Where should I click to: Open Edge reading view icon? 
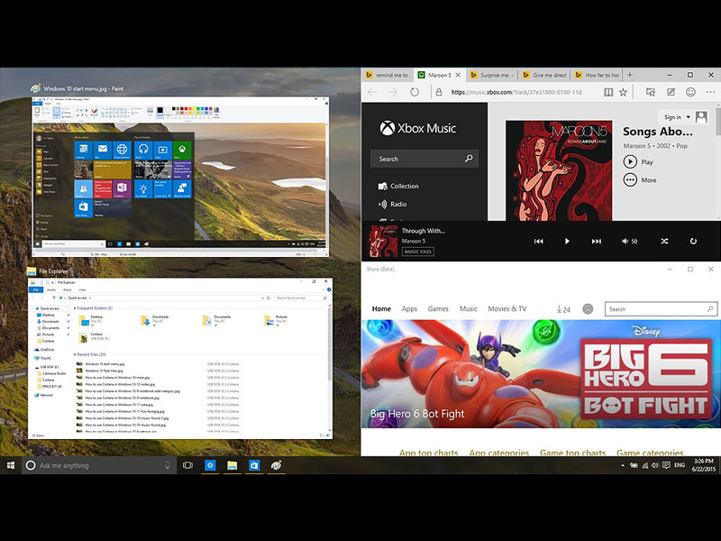point(608,92)
